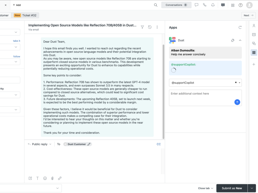258x193 pixels.
Task: Open the notifications bell
Action: pyautogui.click(x=213, y=5)
